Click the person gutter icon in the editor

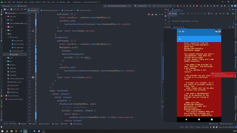point(33,31)
